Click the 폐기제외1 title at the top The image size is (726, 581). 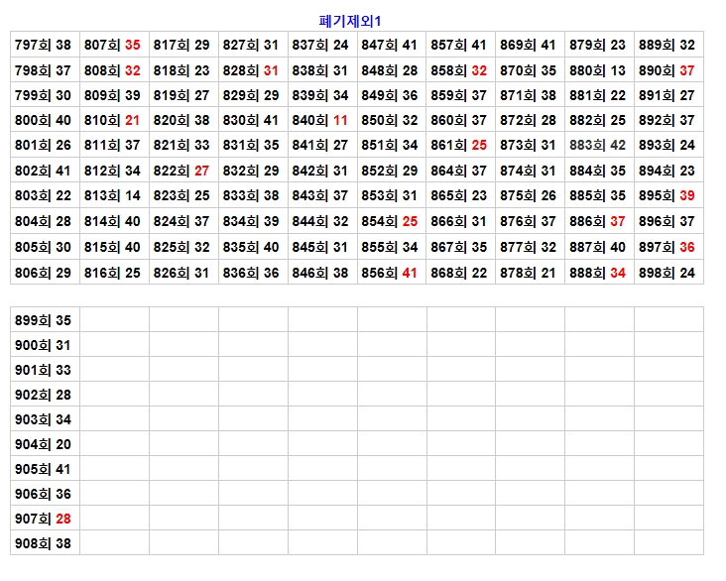(x=357, y=21)
